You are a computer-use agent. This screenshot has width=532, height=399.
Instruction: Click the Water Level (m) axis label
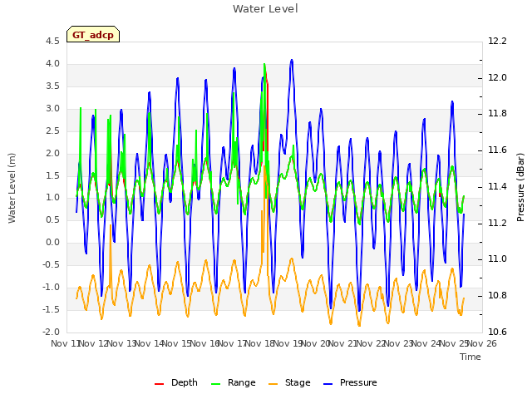click(12, 188)
